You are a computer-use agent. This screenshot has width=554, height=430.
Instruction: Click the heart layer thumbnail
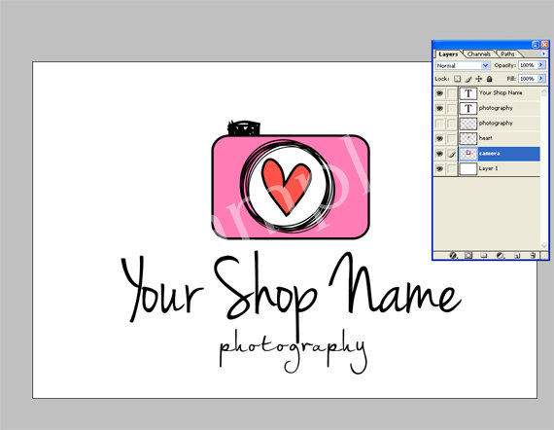pos(468,138)
